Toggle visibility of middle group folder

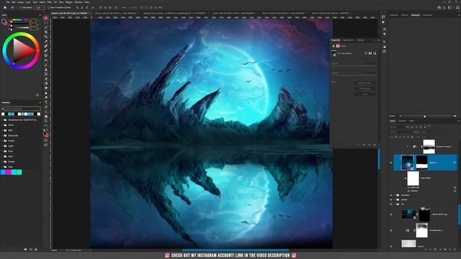tap(391, 200)
